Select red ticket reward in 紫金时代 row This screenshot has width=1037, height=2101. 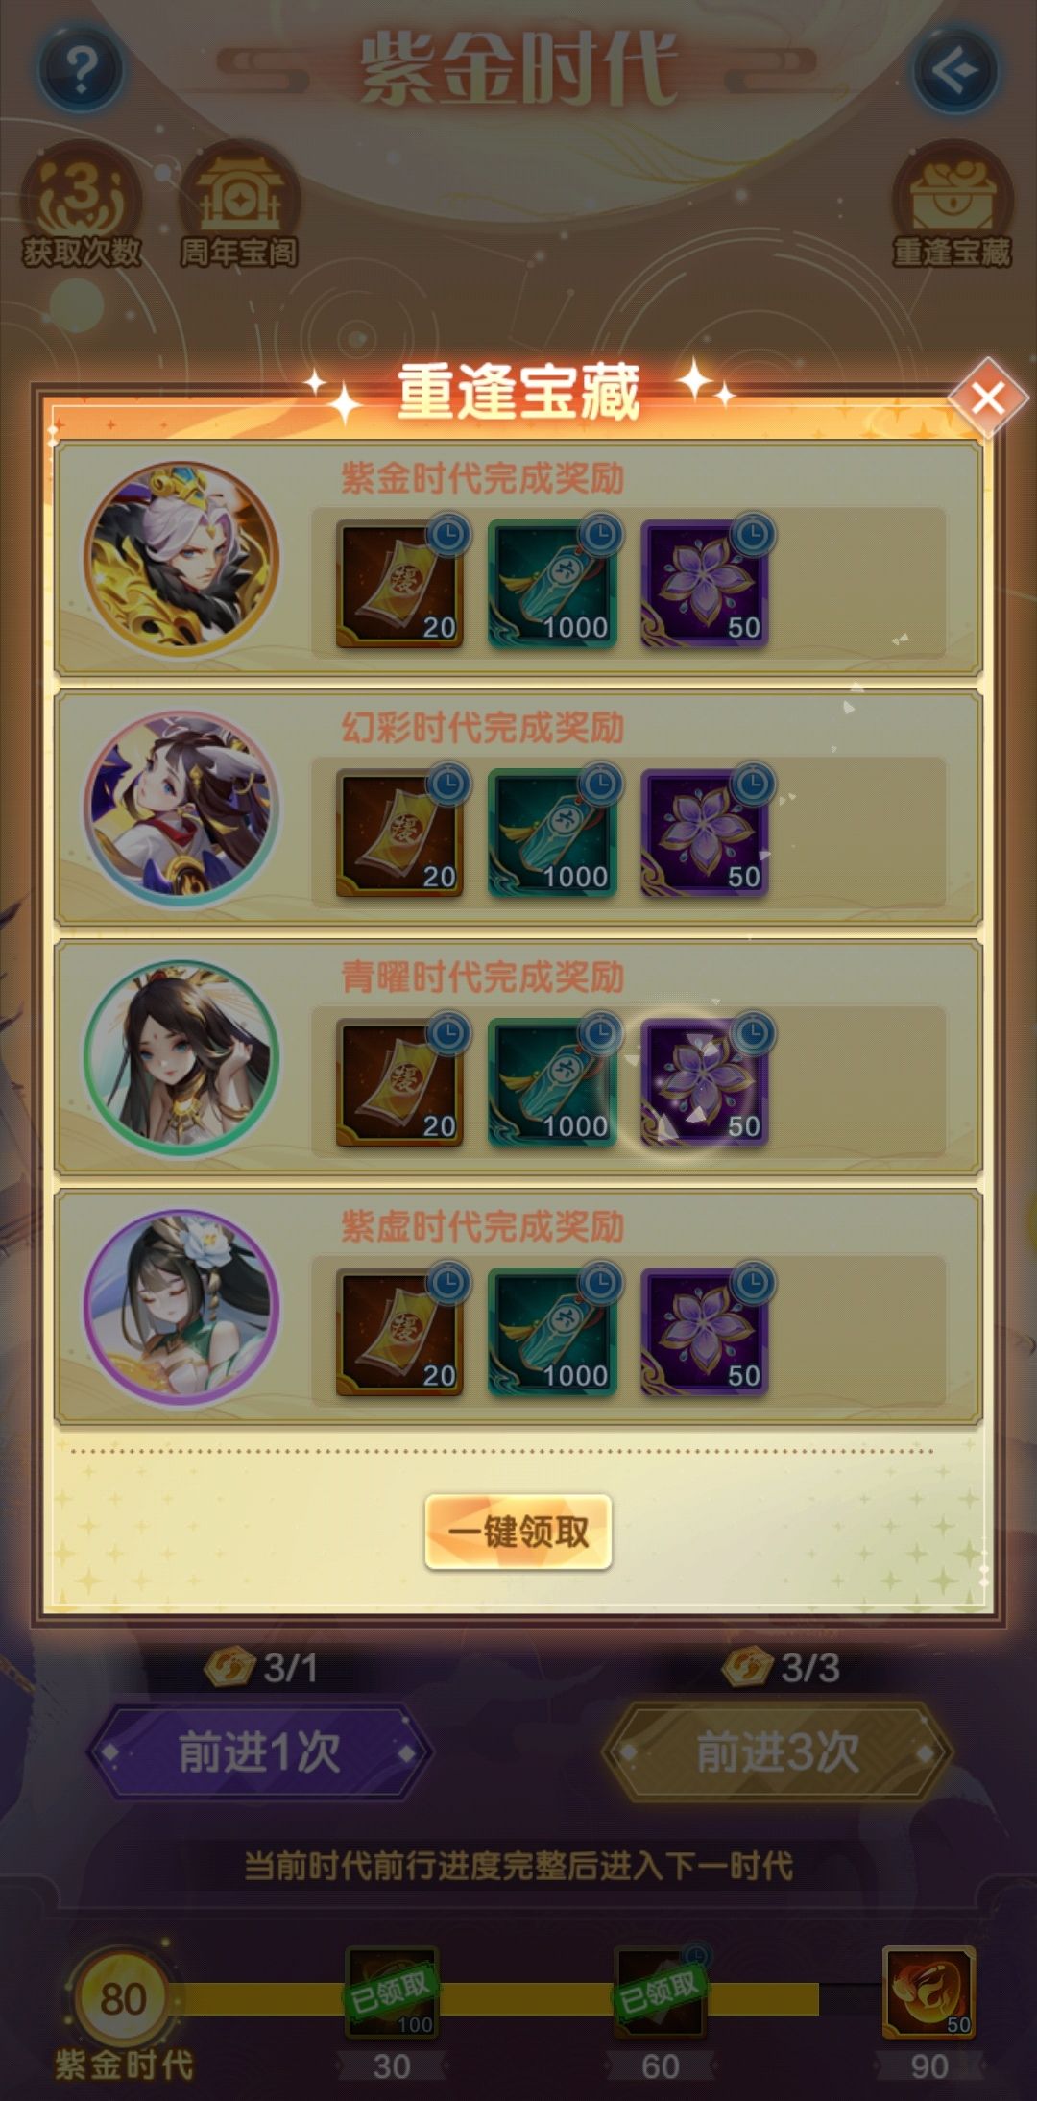(399, 584)
